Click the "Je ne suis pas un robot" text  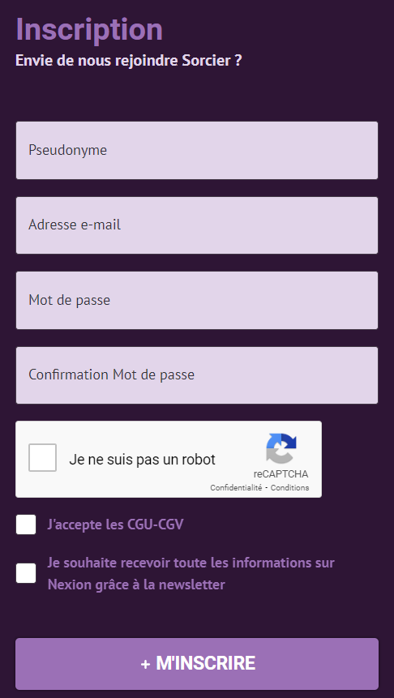[142, 460]
